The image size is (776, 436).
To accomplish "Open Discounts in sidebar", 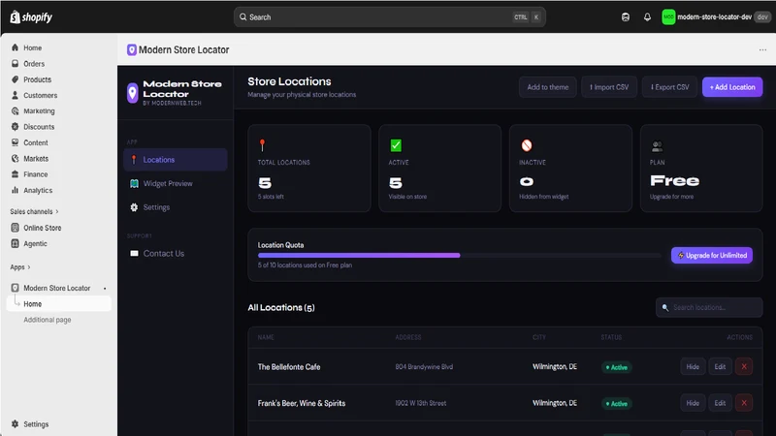I will click(39, 127).
